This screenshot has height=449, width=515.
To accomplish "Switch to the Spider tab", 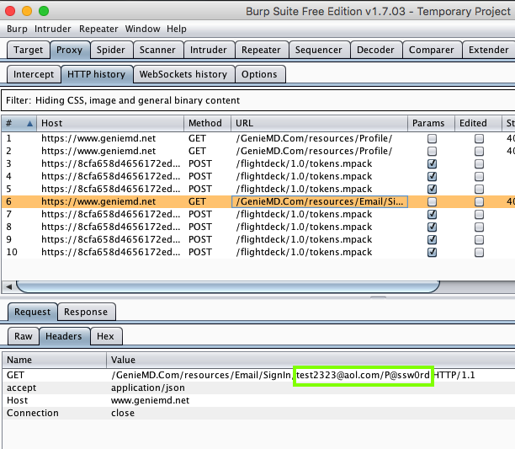I will coord(110,50).
